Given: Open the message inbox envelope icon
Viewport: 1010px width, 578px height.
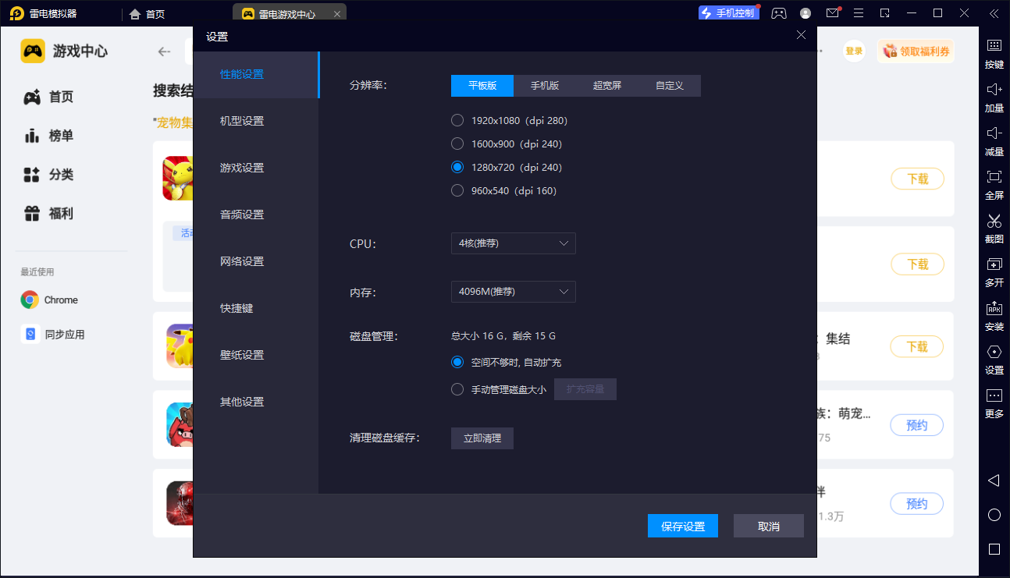Looking at the screenshot, I should [830, 12].
